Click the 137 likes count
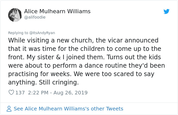This screenshot has width=178, height=115. point(20,93)
